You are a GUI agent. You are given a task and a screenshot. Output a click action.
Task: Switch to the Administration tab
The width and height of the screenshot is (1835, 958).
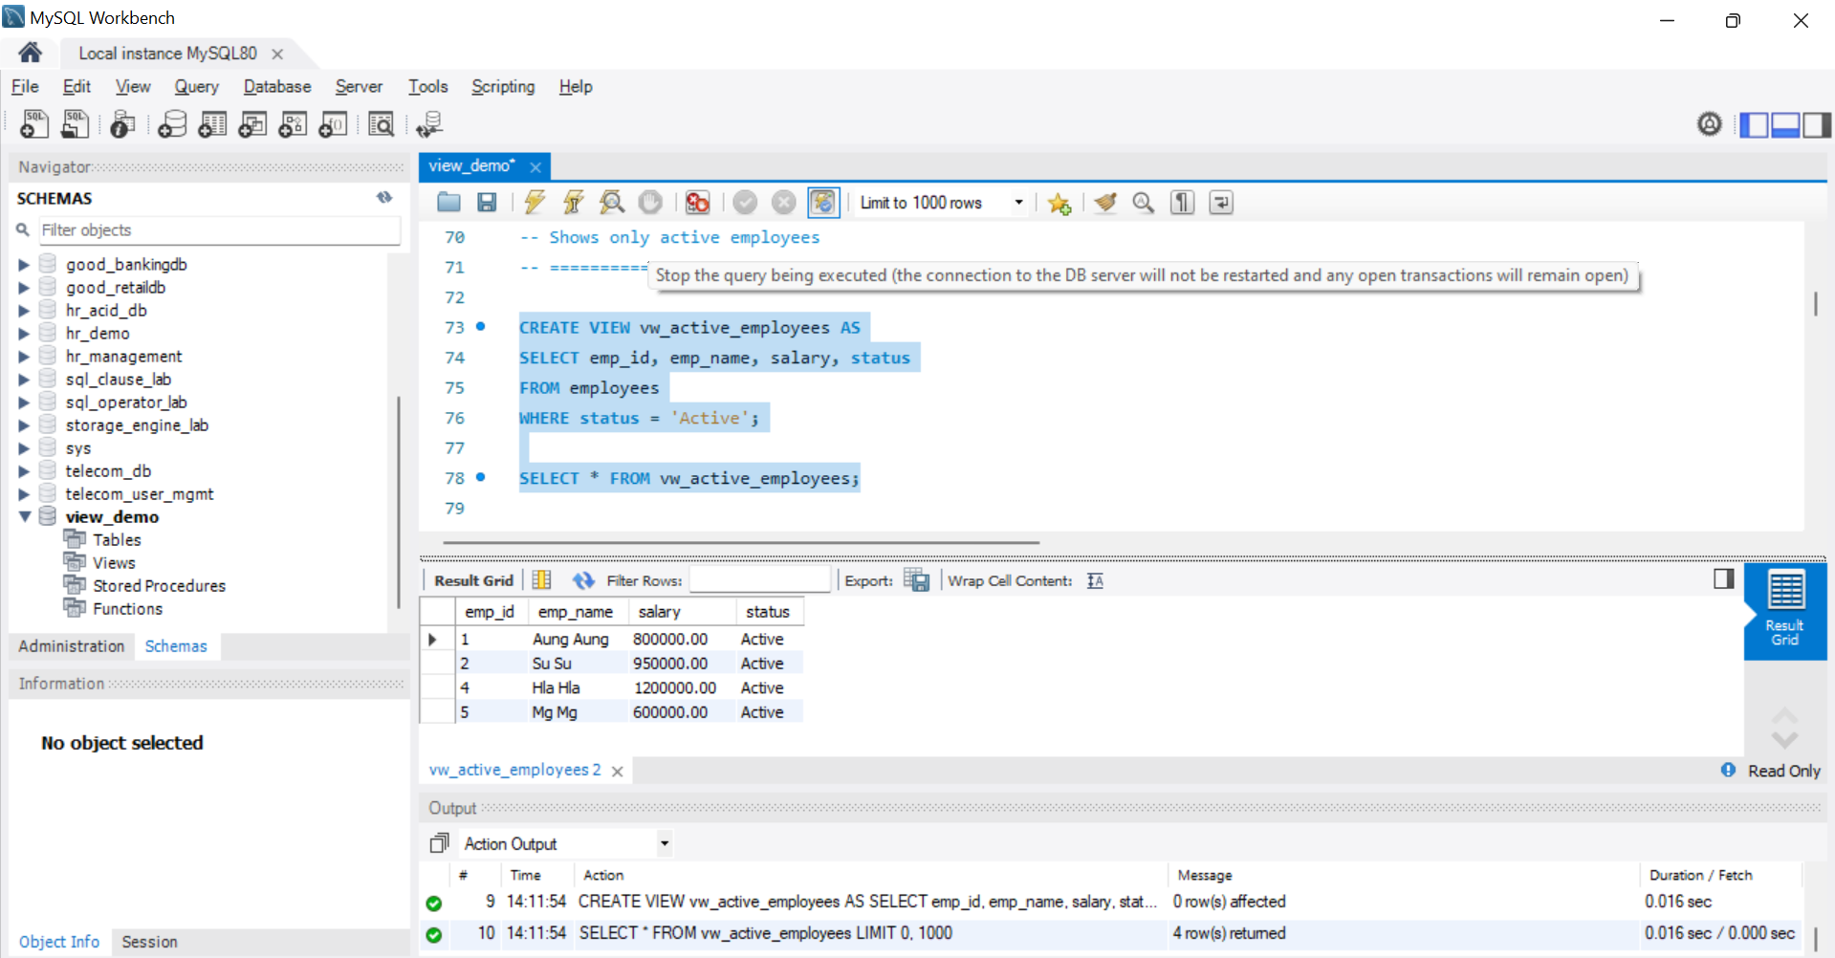point(72,646)
